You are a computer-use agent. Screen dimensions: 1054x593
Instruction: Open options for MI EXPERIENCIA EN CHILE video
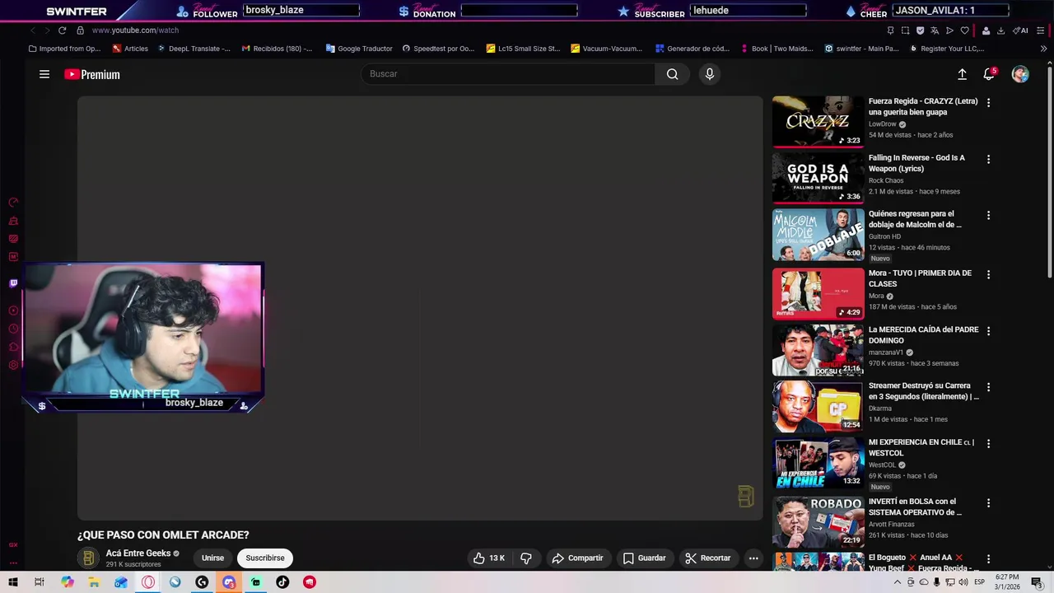click(x=988, y=443)
